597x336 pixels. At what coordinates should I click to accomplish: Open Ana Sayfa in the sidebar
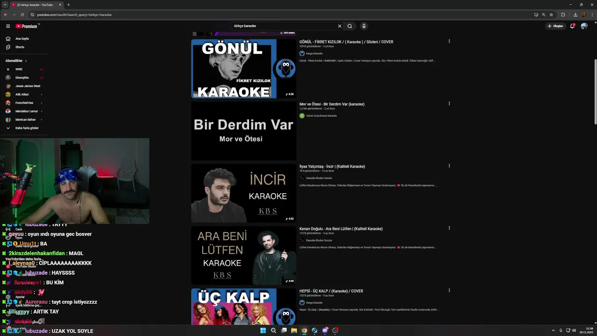[x=22, y=39]
